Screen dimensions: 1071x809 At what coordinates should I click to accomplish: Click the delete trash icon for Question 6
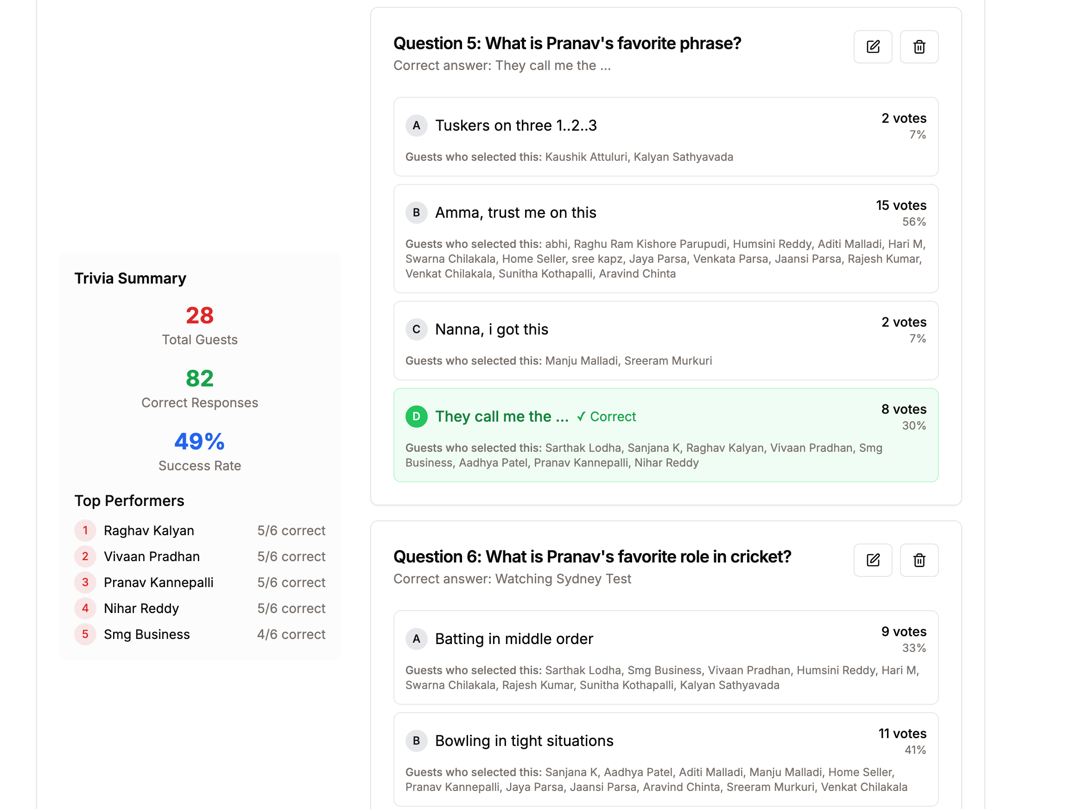[919, 560]
